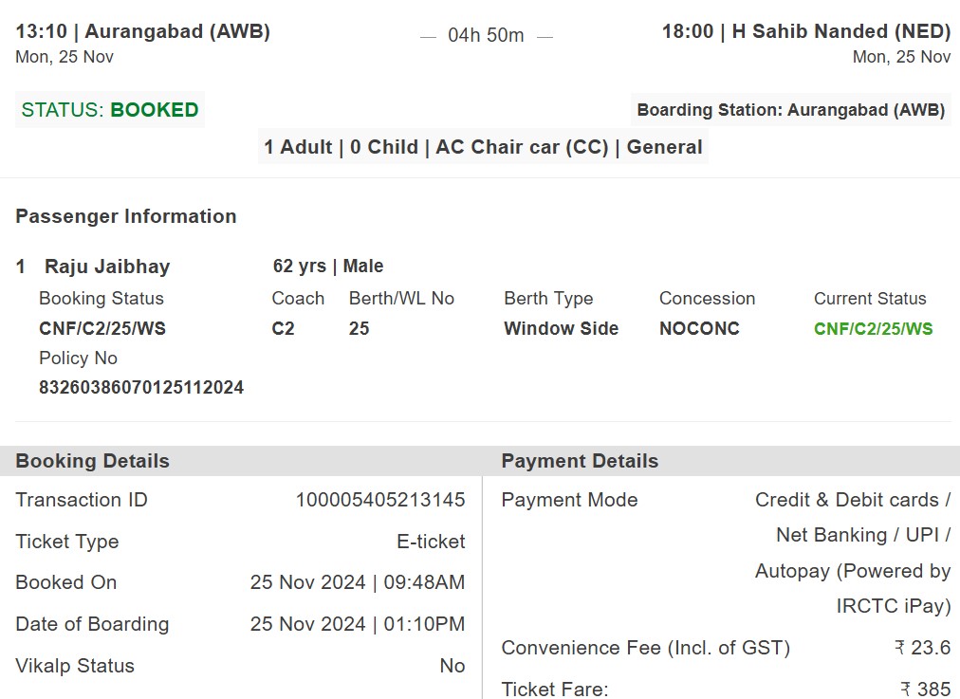Image resolution: width=960 pixels, height=699 pixels.
Task: Select the E-ticket ticket type value
Action: (x=431, y=542)
